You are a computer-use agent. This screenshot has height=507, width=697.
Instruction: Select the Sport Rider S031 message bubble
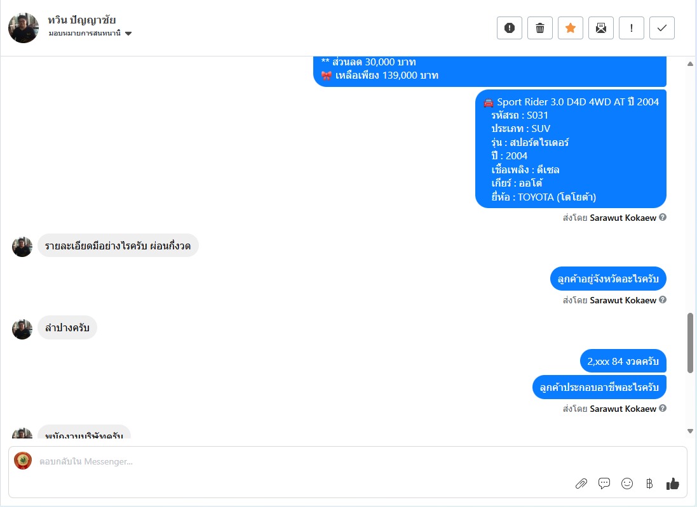coord(571,148)
